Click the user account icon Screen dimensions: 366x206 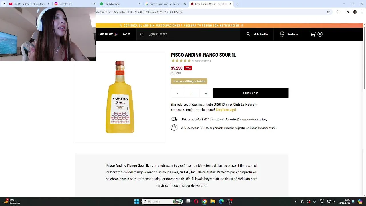coord(248,34)
